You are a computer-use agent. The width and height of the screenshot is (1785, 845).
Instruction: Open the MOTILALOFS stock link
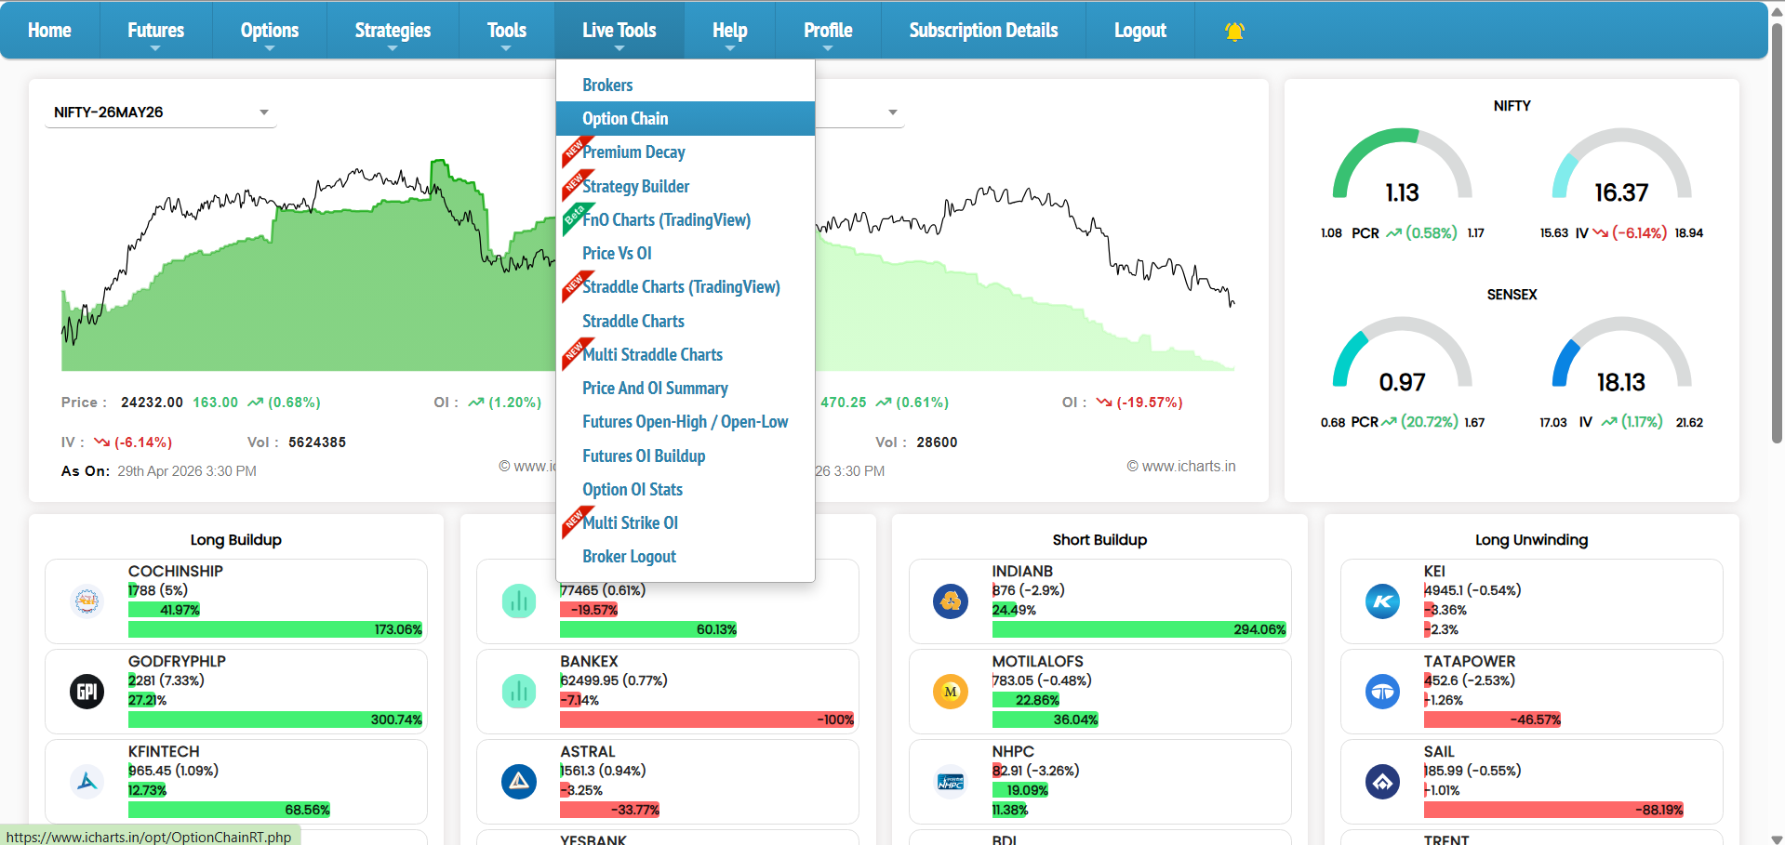click(x=1038, y=661)
